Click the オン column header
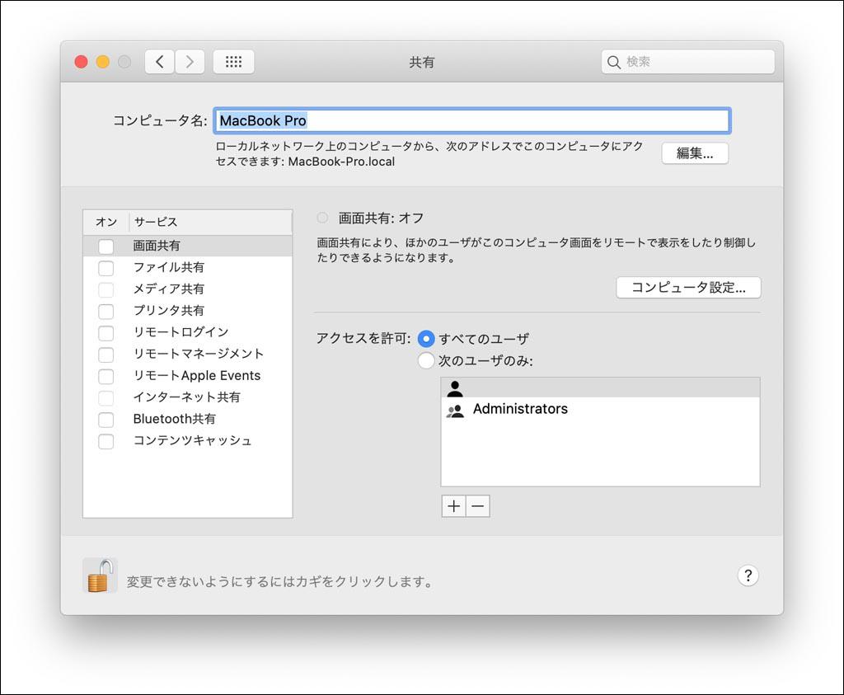The width and height of the screenshot is (844, 695). pyautogui.click(x=106, y=222)
